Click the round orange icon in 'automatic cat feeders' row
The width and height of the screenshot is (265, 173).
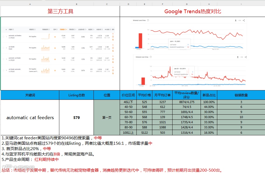113,37
